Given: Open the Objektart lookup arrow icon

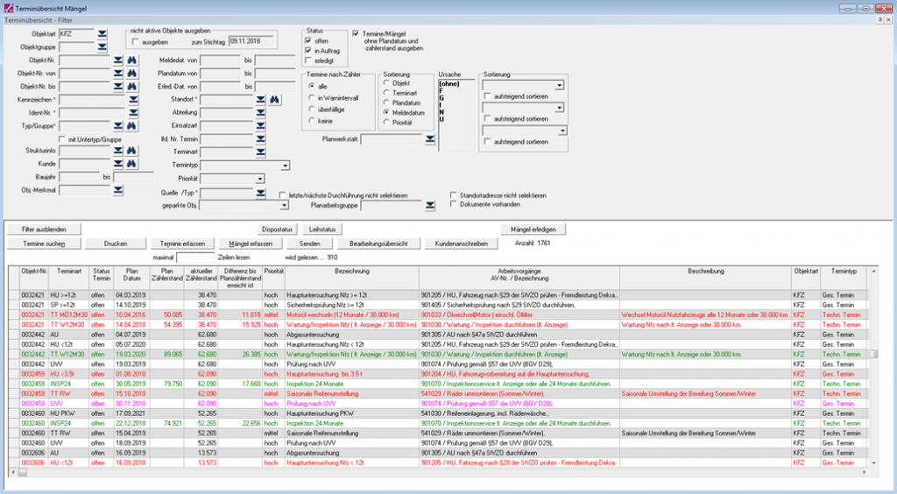Looking at the screenshot, I should pos(102,33).
